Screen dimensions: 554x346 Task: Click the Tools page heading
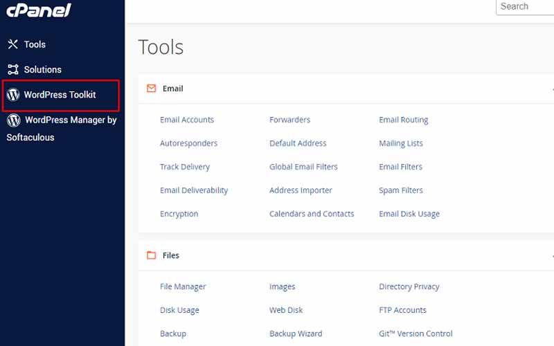click(161, 47)
